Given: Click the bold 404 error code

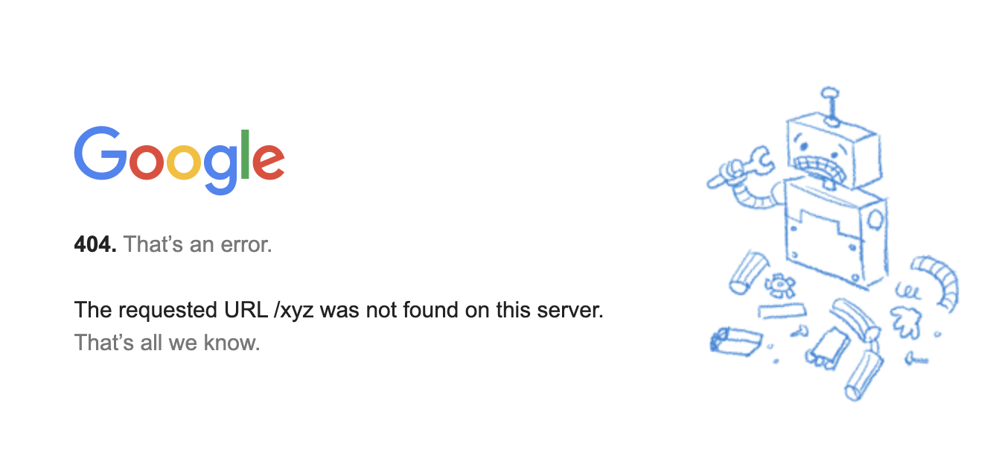Looking at the screenshot, I should click(x=95, y=244).
